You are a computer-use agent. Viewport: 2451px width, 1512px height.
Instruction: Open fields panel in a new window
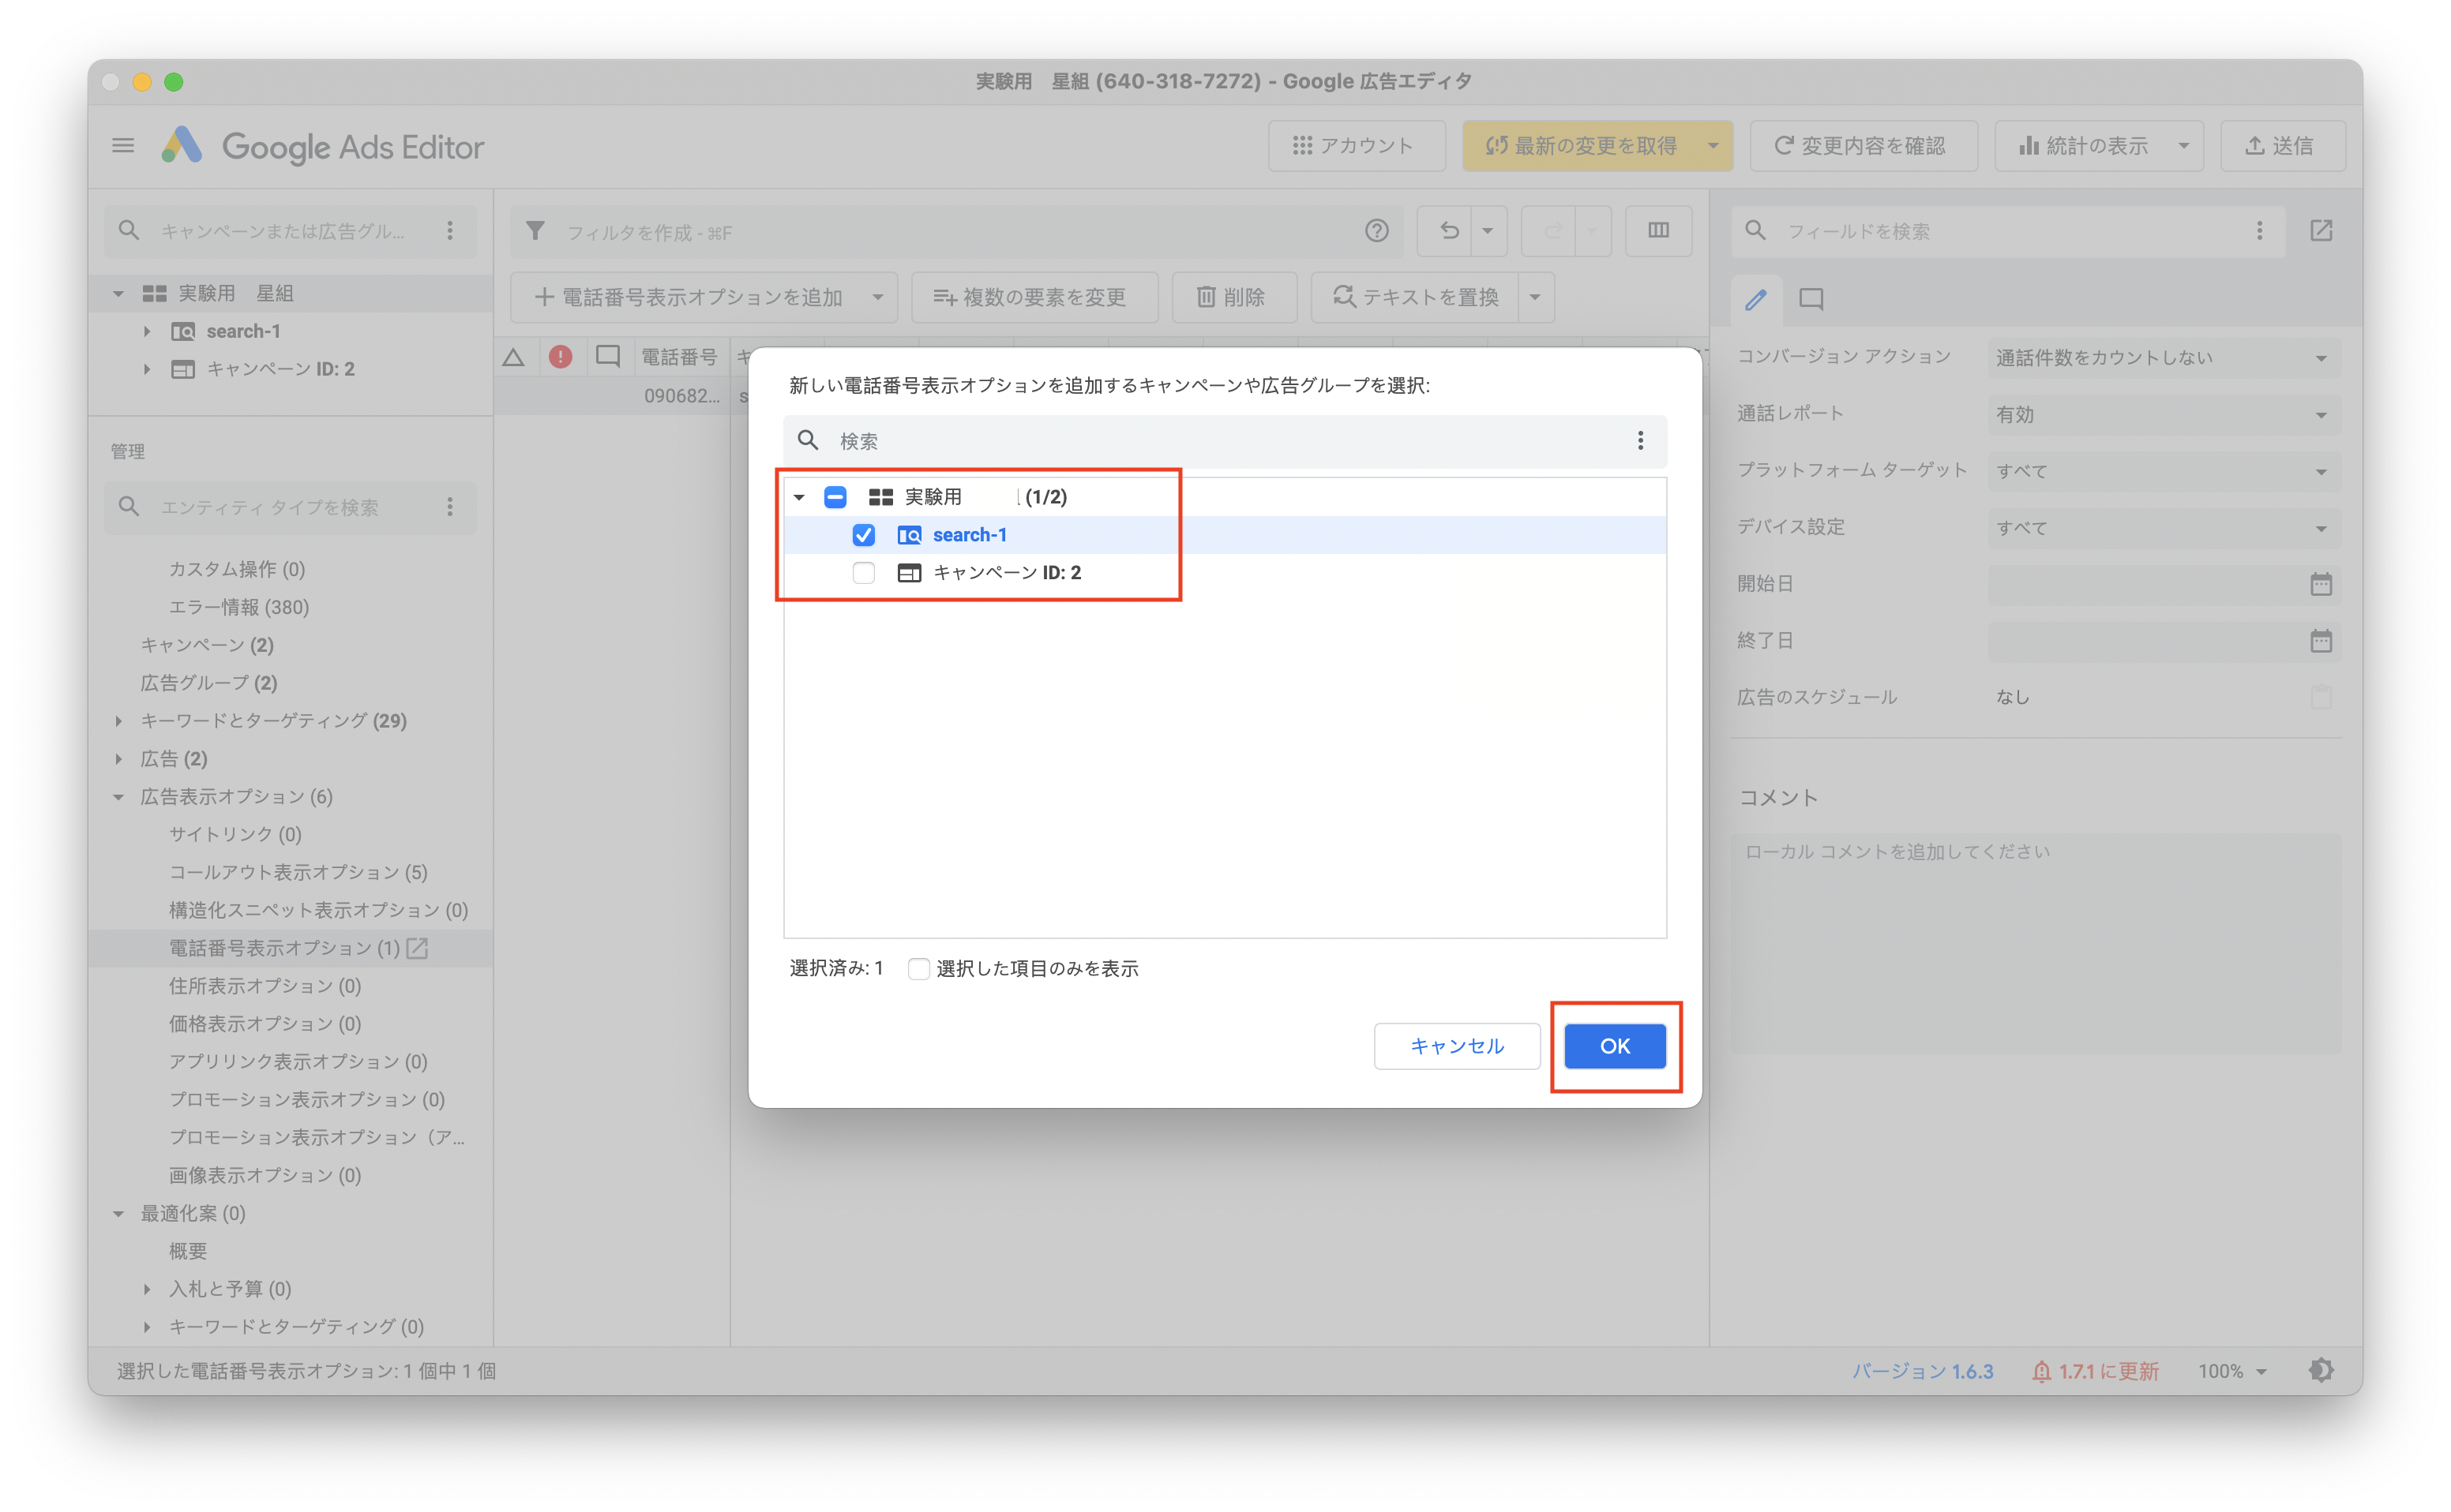click(x=2321, y=231)
